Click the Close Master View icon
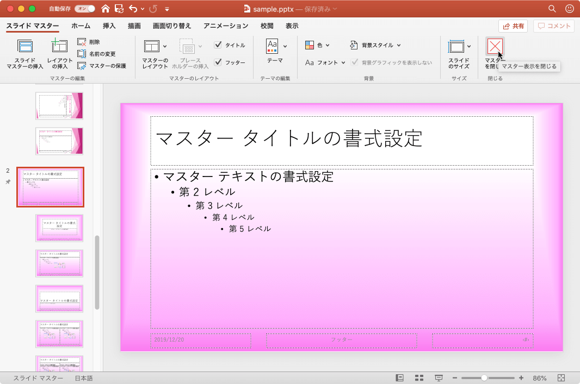This screenshot has width=580, height=384. (495, 47)
